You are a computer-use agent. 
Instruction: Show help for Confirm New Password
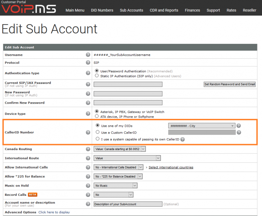pos(88,103)
